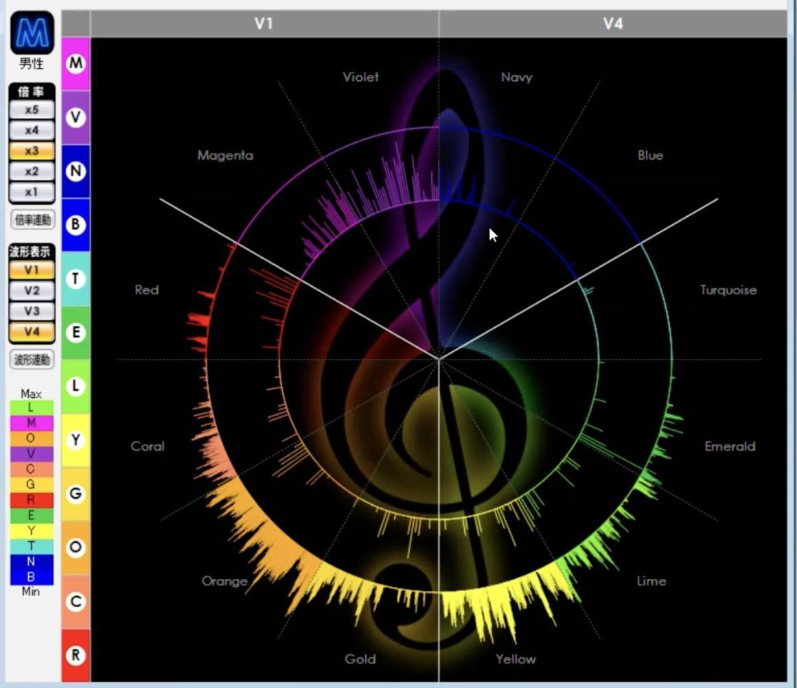Switch magnification to x1
Viewport: 797px width, 688px height.
32,192
